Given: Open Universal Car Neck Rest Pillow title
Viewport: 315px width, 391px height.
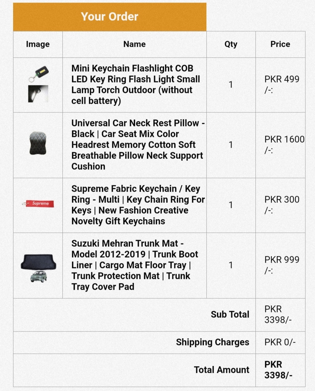Looking at the screenshot, I should (x=138, y=145).
